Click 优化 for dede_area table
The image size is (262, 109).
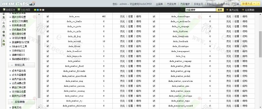(x=123, y=17)
